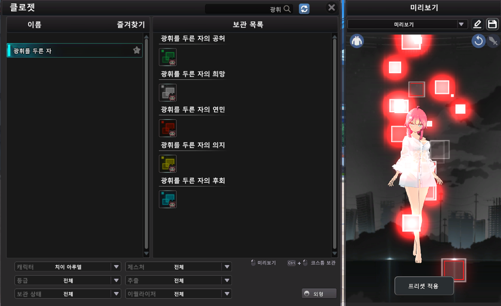Image resolution: width=501 pixels, height=306 pixels.
Task: Choose the yellow 의지 costume icon
Action: point(168,164)
